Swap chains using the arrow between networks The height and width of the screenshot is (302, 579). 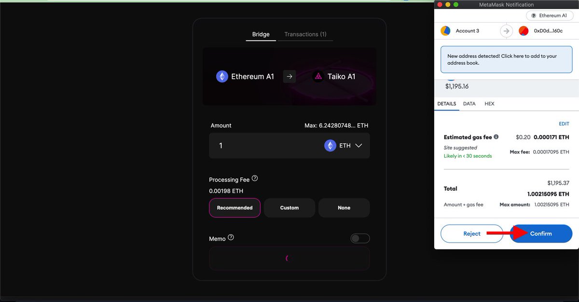[289, 76]
